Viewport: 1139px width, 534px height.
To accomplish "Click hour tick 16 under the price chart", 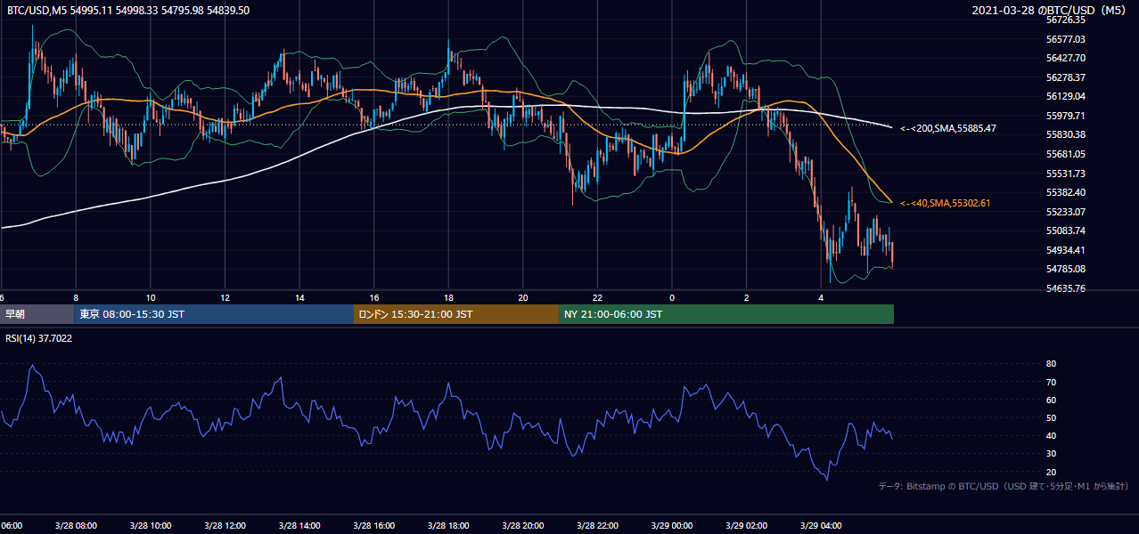I will point(373,297).
